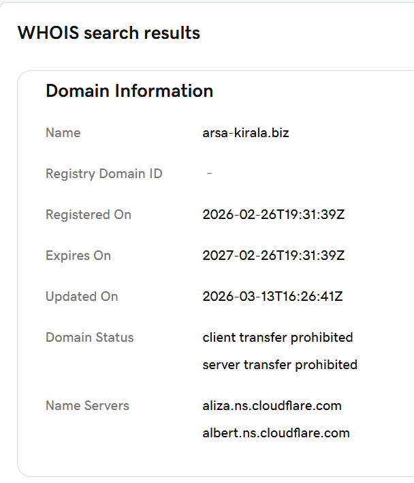
Task: Click the Domain Status label
Action: (x=89, y=338)
